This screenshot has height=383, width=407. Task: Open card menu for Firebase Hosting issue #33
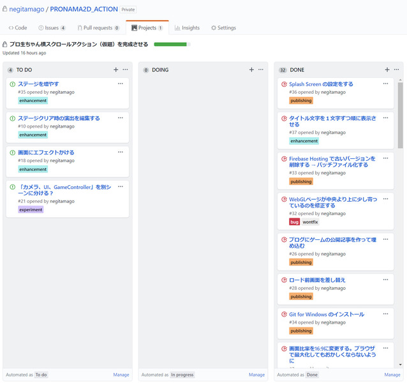[x=385, y=158]
